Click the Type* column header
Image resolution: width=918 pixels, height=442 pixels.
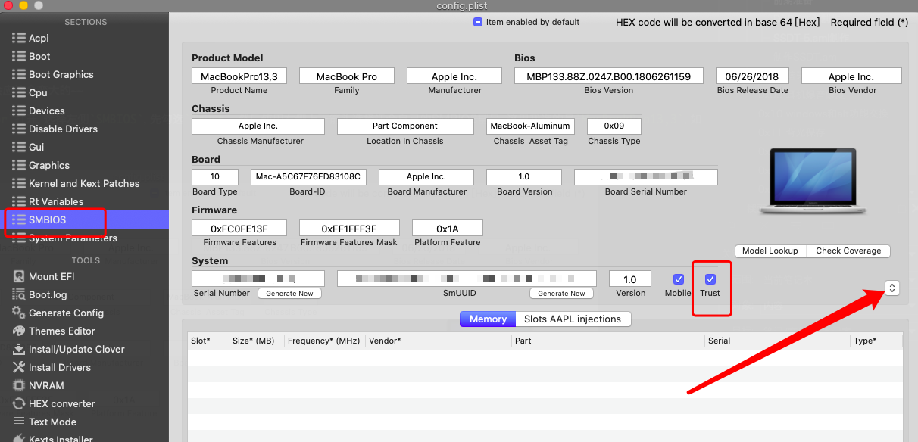pos(876,341)
